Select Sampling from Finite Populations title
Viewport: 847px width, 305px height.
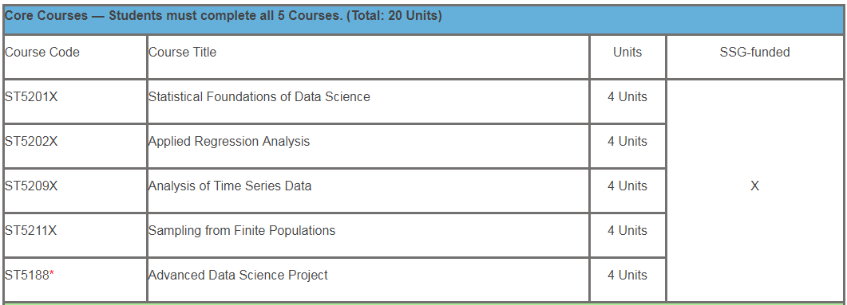[x=242, y=231]
